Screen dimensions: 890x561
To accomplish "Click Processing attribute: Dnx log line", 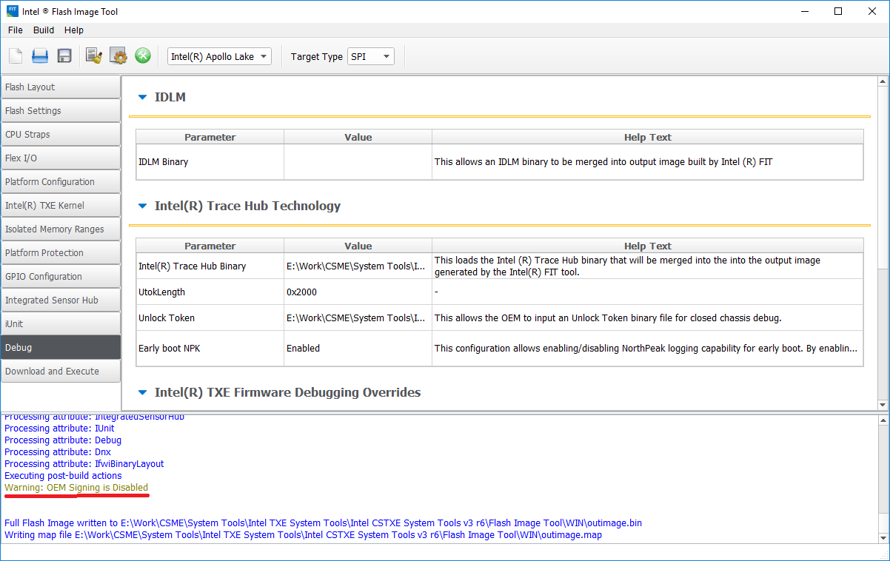I will [57, 452].
